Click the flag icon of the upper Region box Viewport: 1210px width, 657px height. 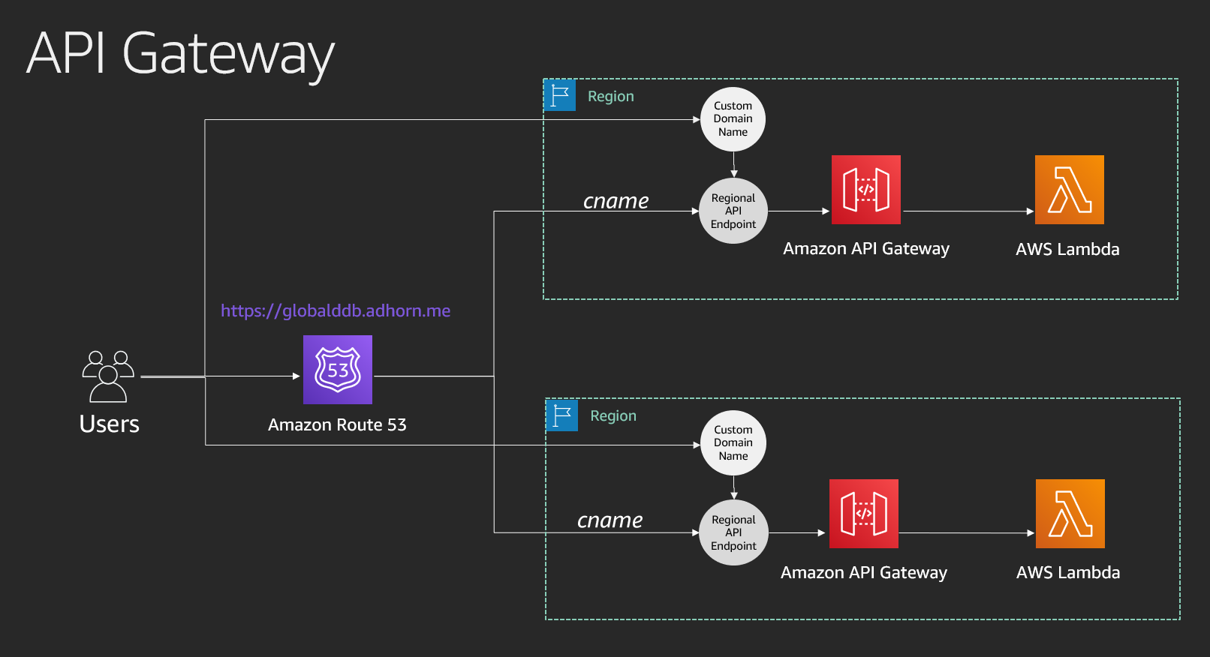click(560, 95)
